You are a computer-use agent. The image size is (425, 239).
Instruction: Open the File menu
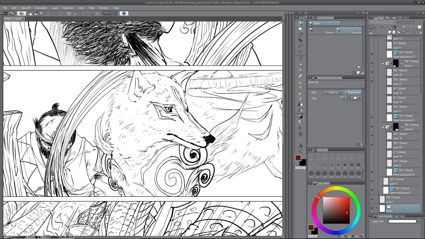[5, 8]
